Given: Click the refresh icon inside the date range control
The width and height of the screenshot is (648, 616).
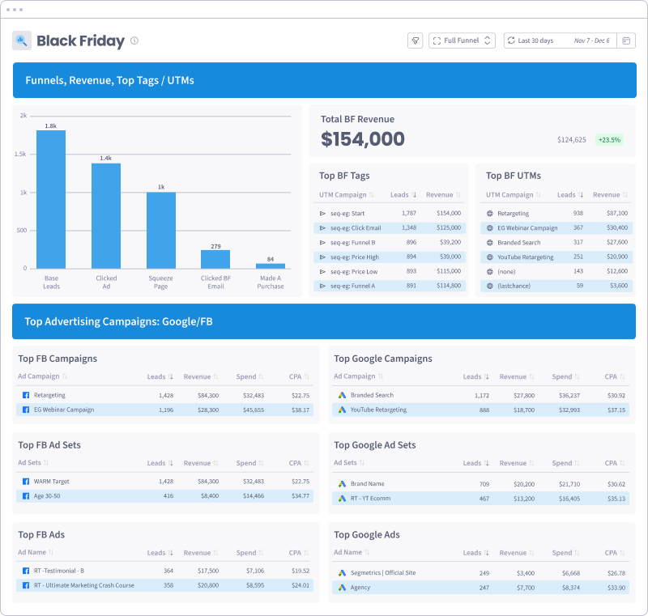Looking at the screenshot, I should (510, 40).
